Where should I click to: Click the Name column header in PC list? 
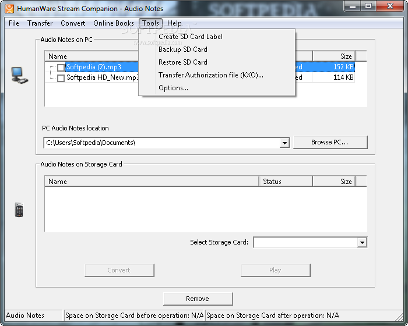click(x=92, y=56)
